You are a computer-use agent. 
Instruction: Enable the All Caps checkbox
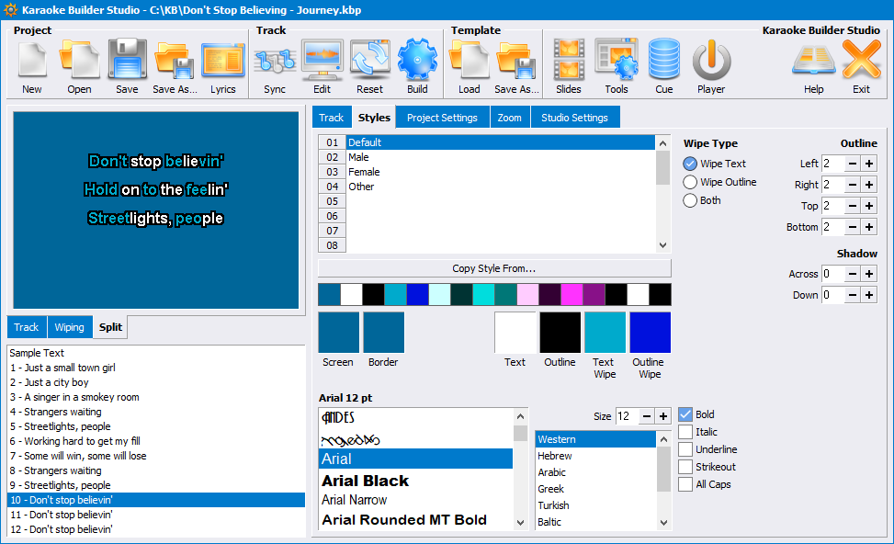pos(685,484)
